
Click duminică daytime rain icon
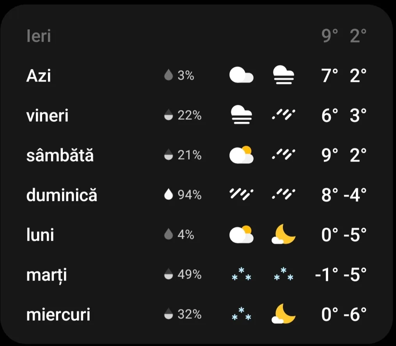tap(241, 195)
